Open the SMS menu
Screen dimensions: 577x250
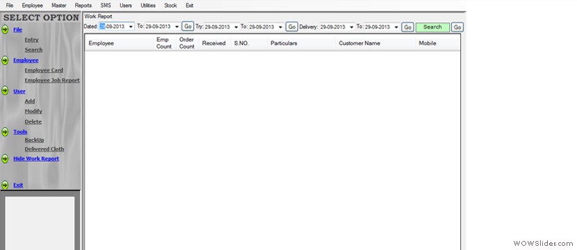pos(106,6)
